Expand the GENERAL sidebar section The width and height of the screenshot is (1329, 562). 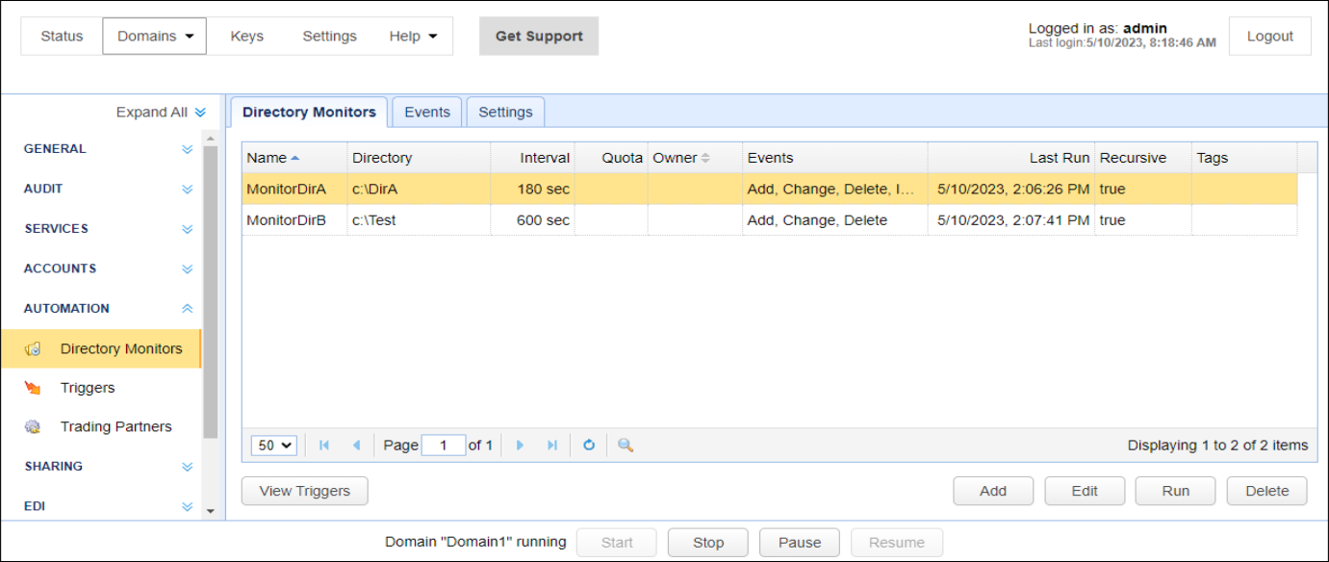coord(188,150)
